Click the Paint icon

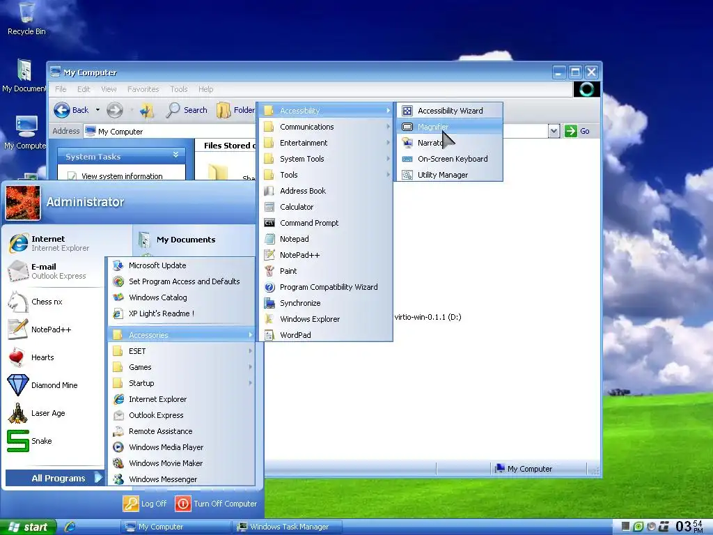tap(269, 271)
